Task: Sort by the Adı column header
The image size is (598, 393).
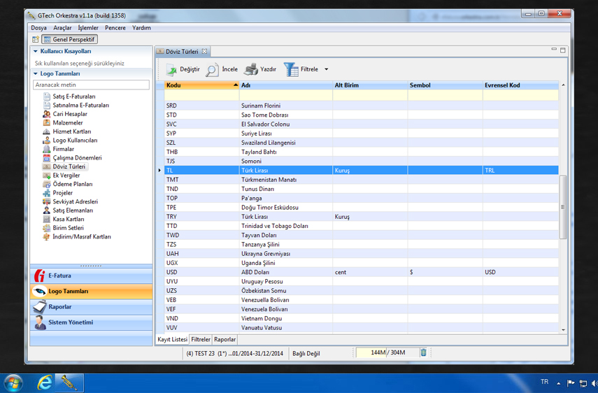Action: [286, 85]
